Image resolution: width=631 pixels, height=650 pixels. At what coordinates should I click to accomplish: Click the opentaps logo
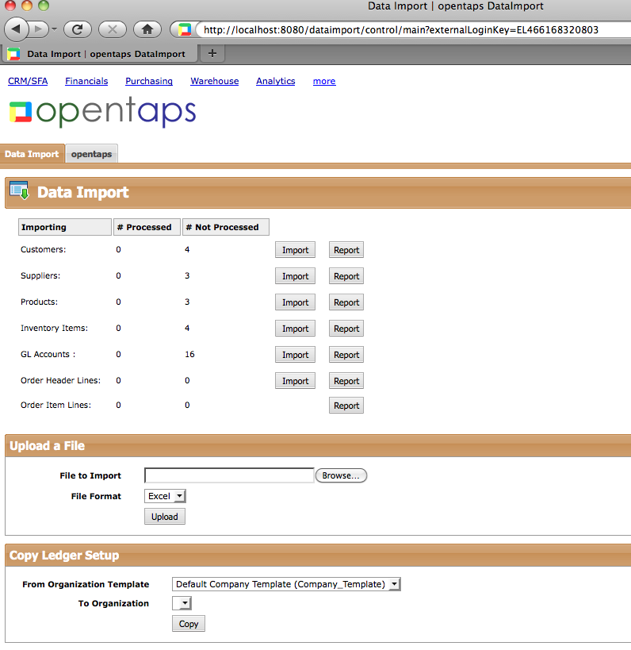pos(103,112)
